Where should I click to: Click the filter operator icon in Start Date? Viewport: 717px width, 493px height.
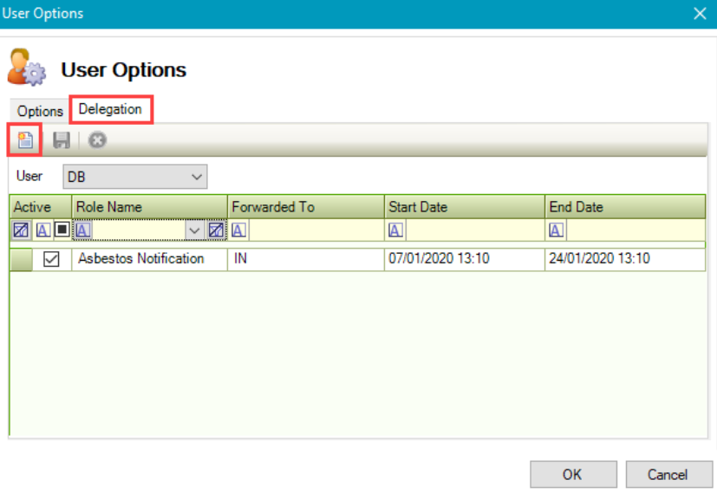[395, 230]
